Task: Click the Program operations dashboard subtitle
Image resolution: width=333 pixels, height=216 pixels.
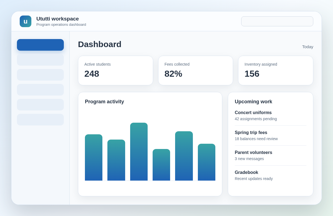Action: coord(61,25)
